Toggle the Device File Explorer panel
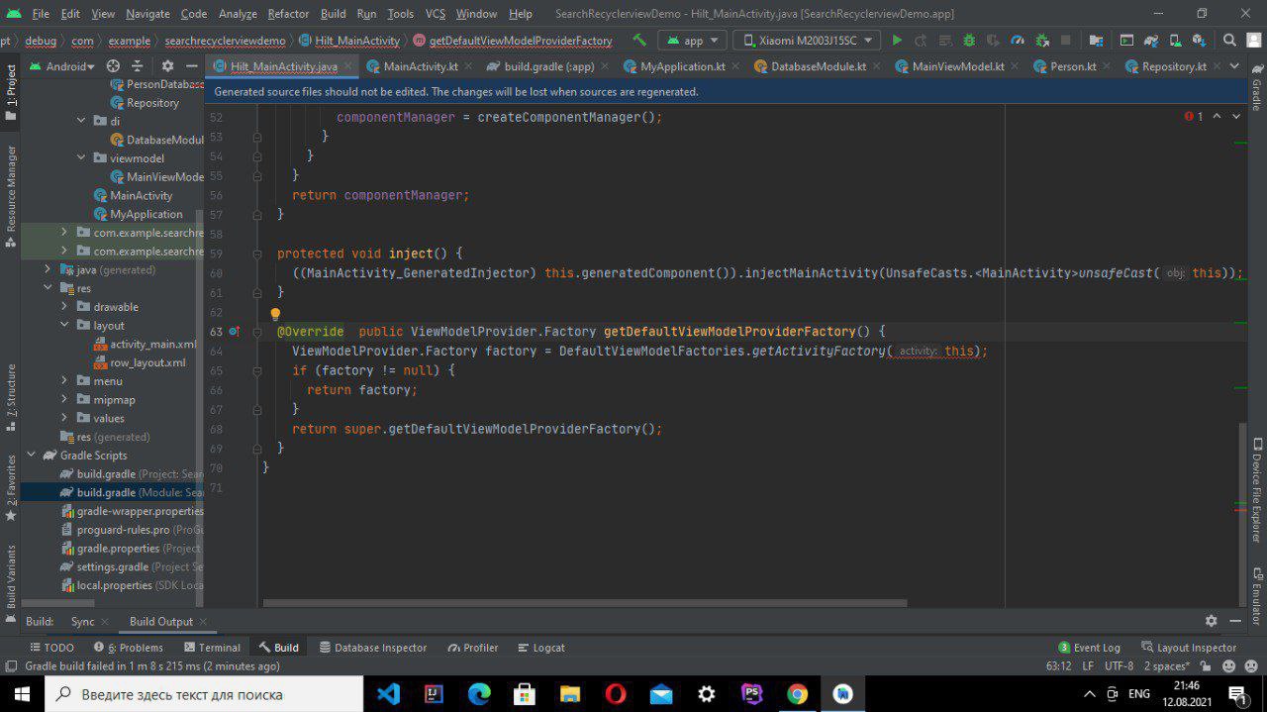Screen dimensions: 1267x712 (1257, 489)
